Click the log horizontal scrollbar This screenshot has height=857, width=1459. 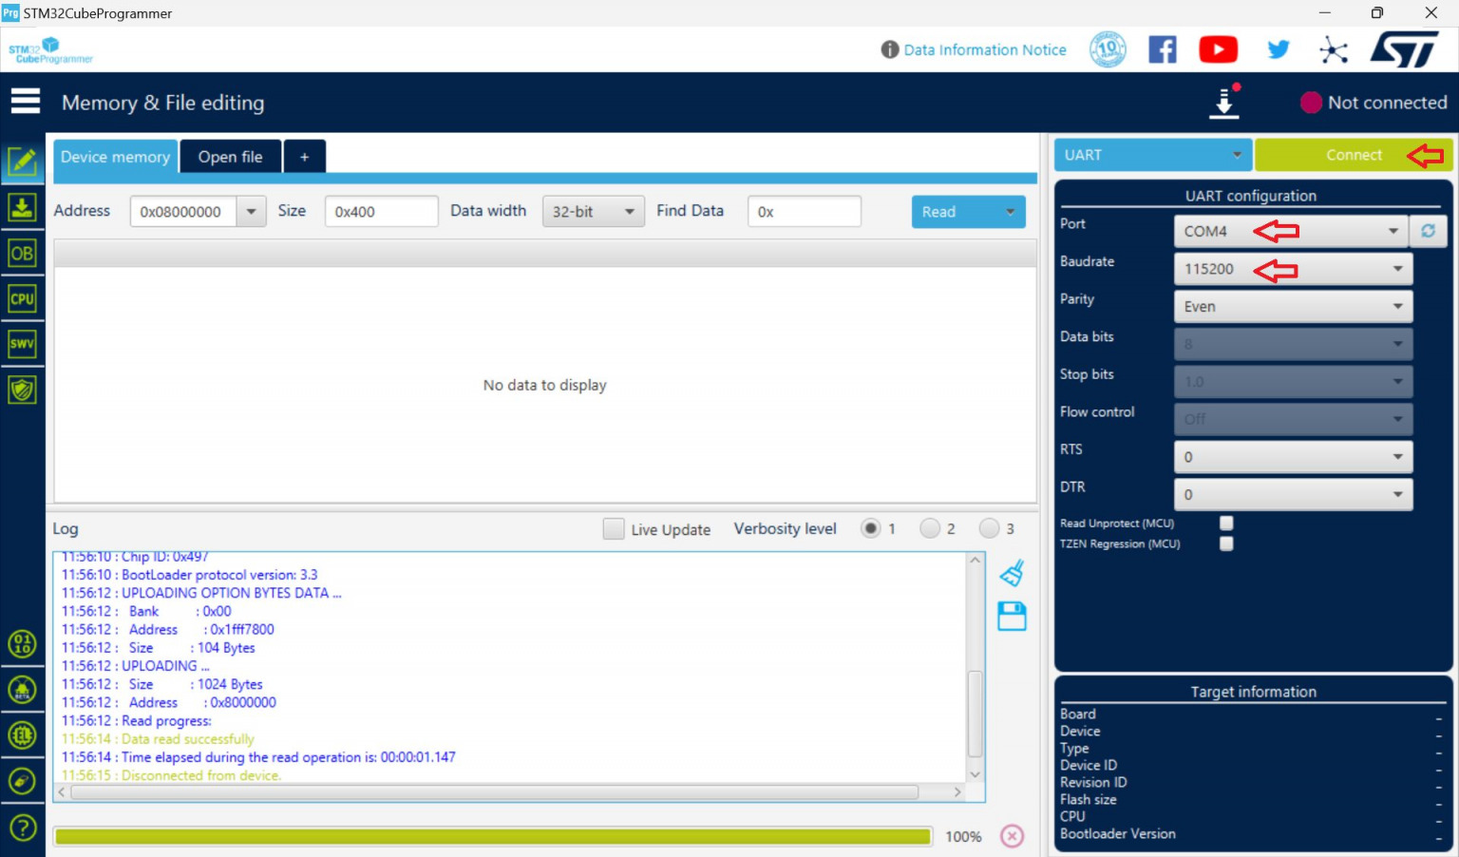pos(494,791)
